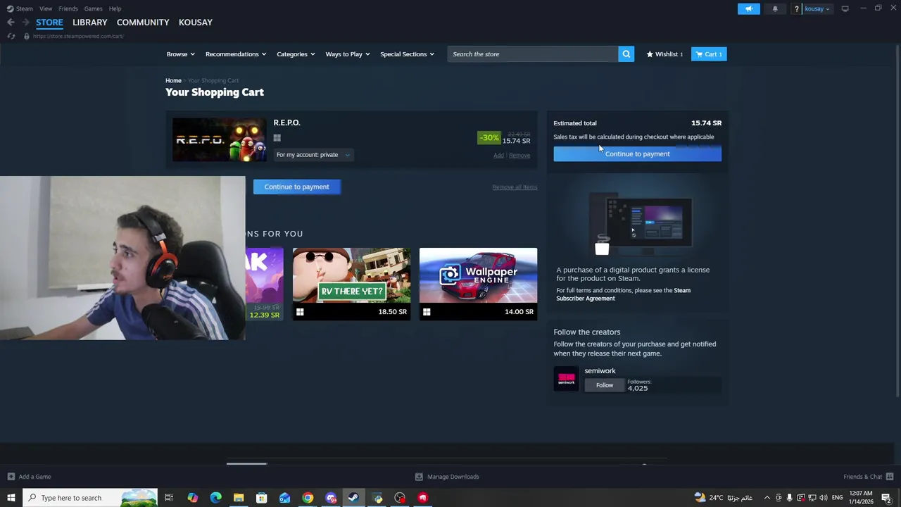This screenshot has height=507, width=901.
Task: Click the ENG language indicator in tray
Action: (x=838, y=498)
